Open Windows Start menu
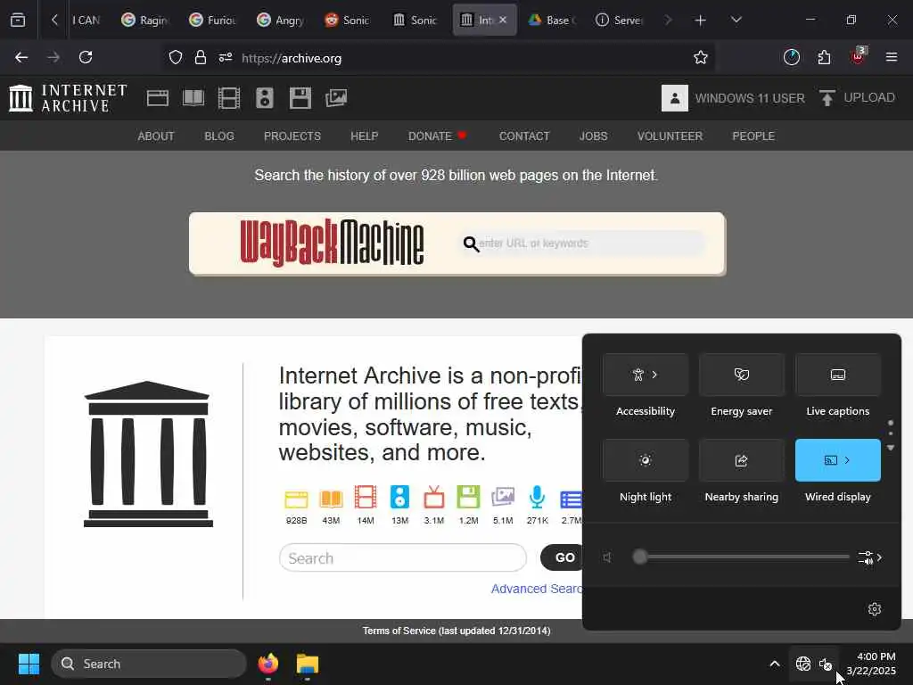This screenshot has height=685, width=913. click(x=29, y=664)
